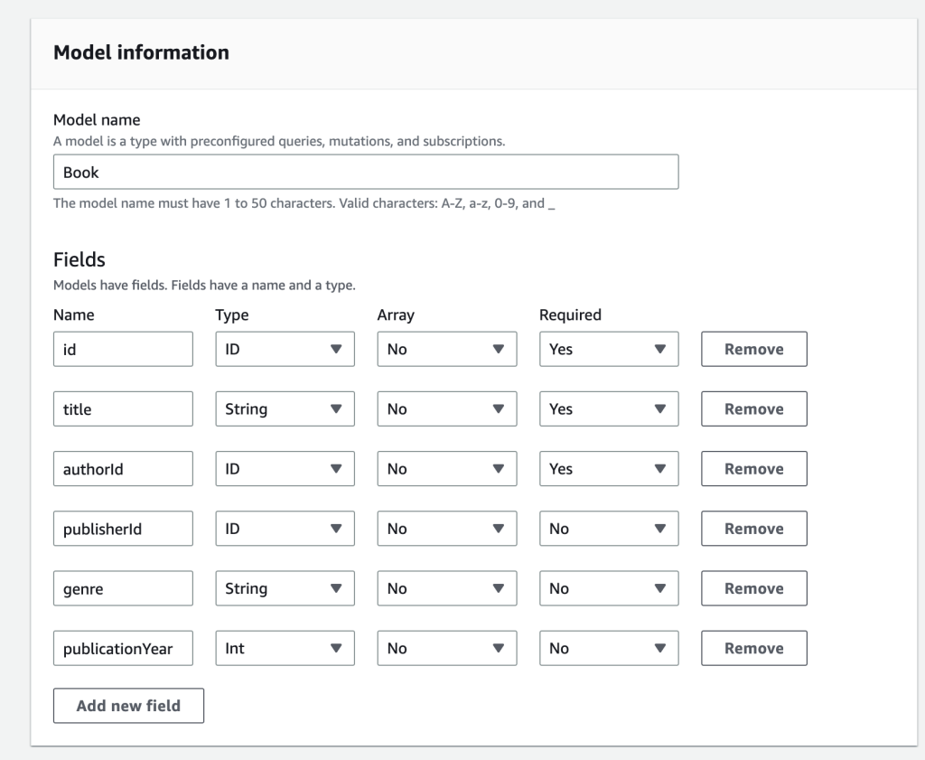Expand the Int type dropdown for publicationYear
This screenshot has height=760, width=925.
(x=285, y=647)
